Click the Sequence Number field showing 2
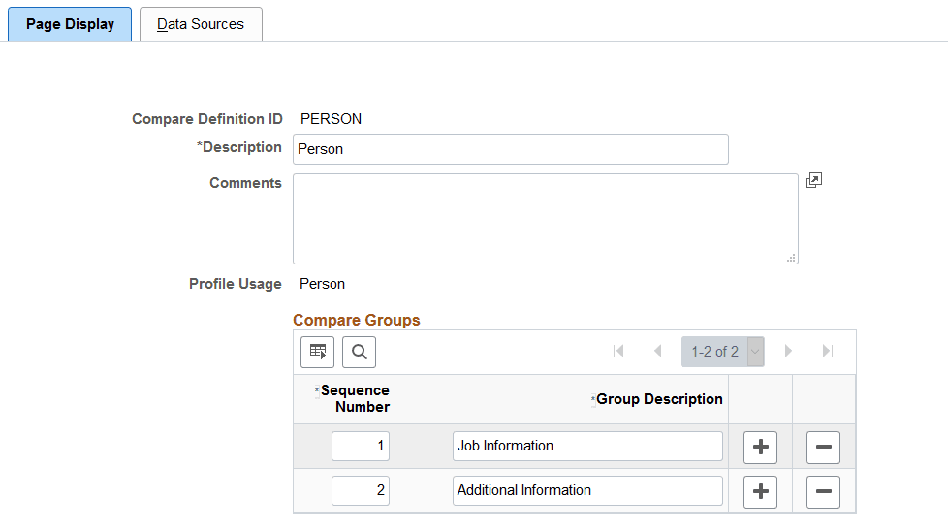 tap(361, 491)
